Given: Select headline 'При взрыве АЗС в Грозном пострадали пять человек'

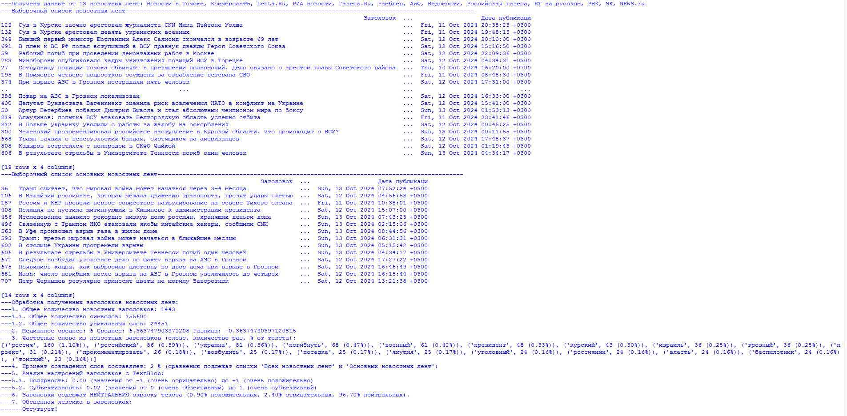Looking at the screenshot, I should [x=104, y=82].
